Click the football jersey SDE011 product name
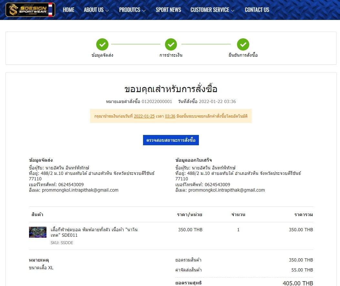This screenshot has height=286, width=340. (x=94, y=232)
